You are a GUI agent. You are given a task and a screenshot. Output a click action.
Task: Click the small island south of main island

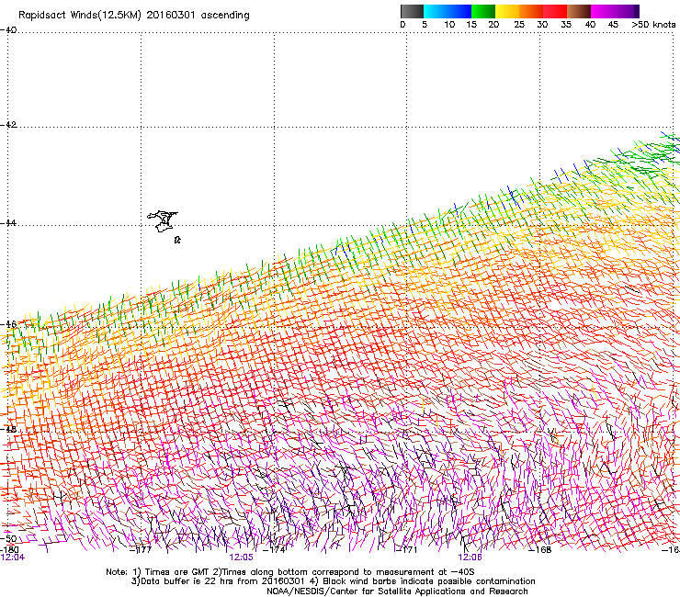point(177,240)
